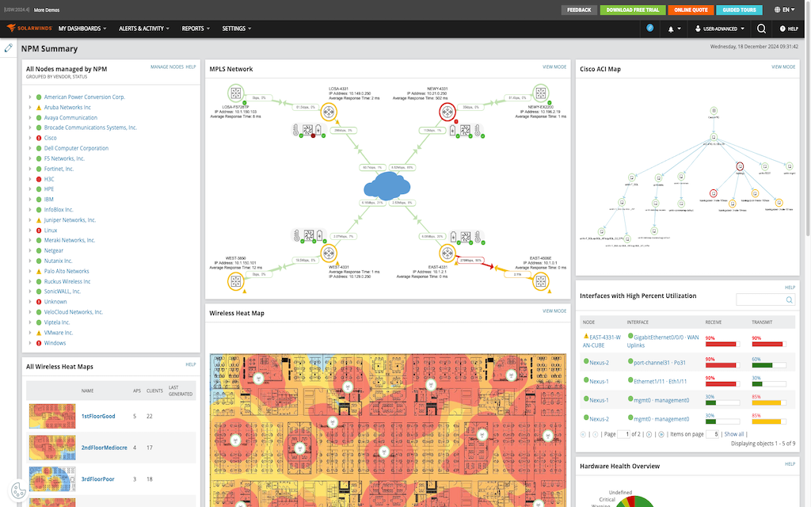Open the notifications bell icon
This screenshot has width=811, height=507.
pyautogui.click(x=671, y=29)
